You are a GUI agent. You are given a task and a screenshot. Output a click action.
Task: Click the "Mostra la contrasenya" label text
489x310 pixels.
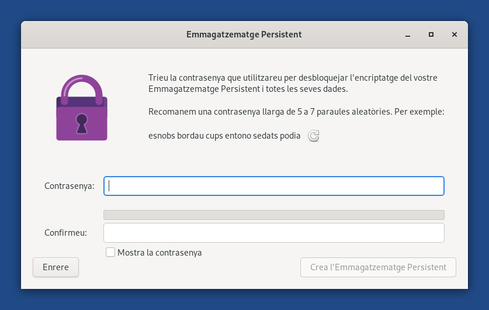[159, 253]
